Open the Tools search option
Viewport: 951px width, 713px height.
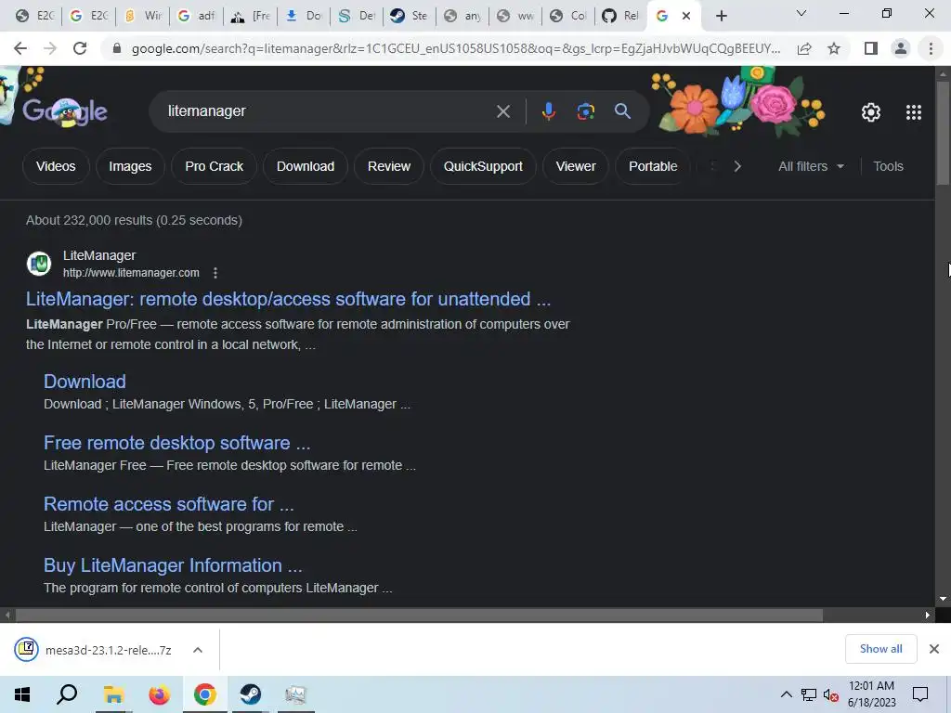click(888, 166)
